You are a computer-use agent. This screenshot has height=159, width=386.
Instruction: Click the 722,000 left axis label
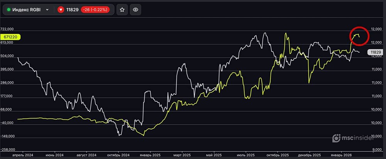click(8, 29)
